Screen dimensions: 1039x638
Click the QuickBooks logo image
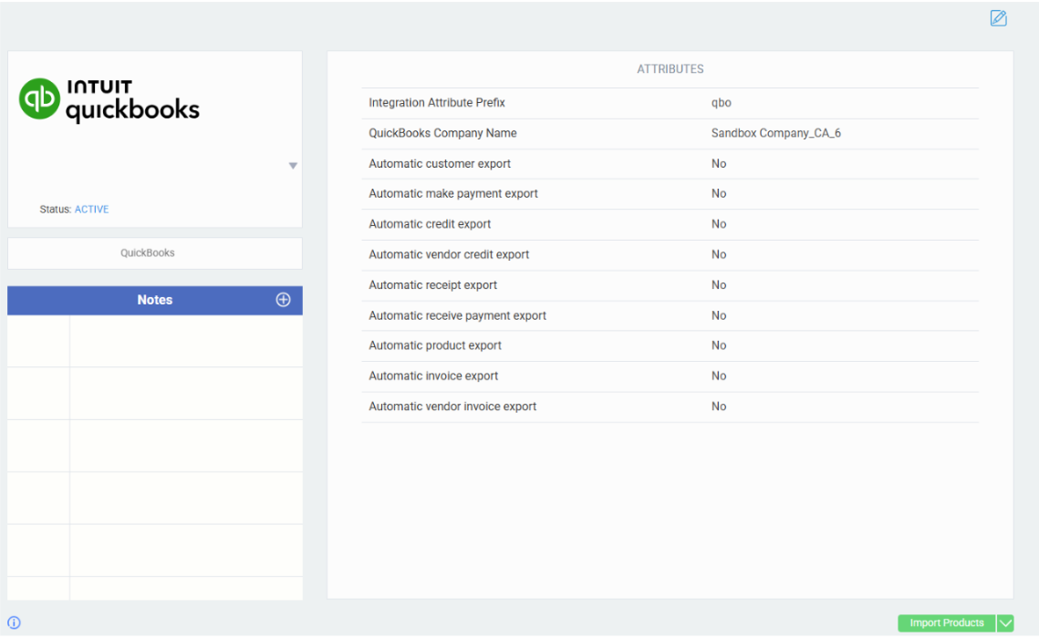tap(109, 100)
